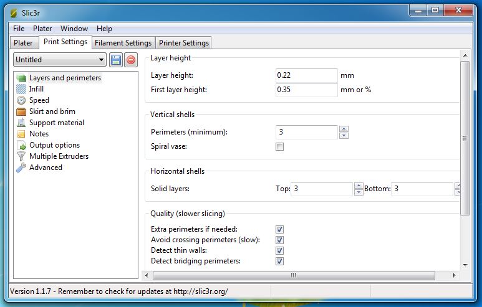Click the vertical scrollbar up arrow
Screen dimensions: 482x307
(x=465, y=55)
